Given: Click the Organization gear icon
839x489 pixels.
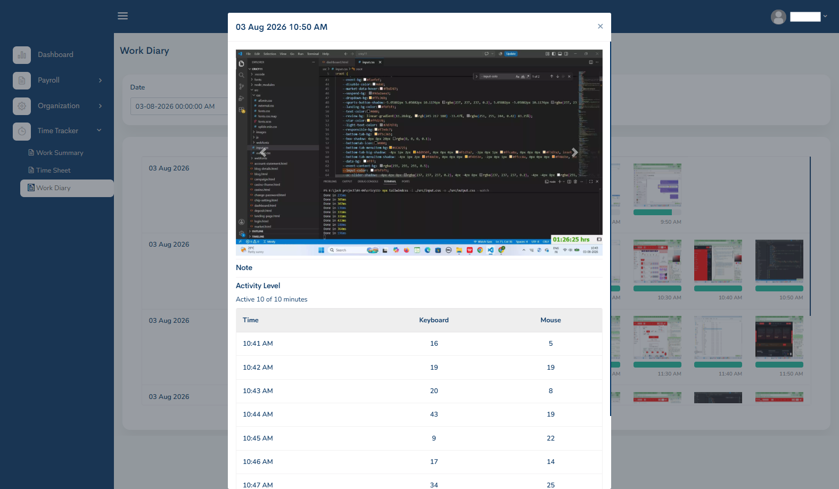Looking at the screenshot, I should [x=22, y=106].
